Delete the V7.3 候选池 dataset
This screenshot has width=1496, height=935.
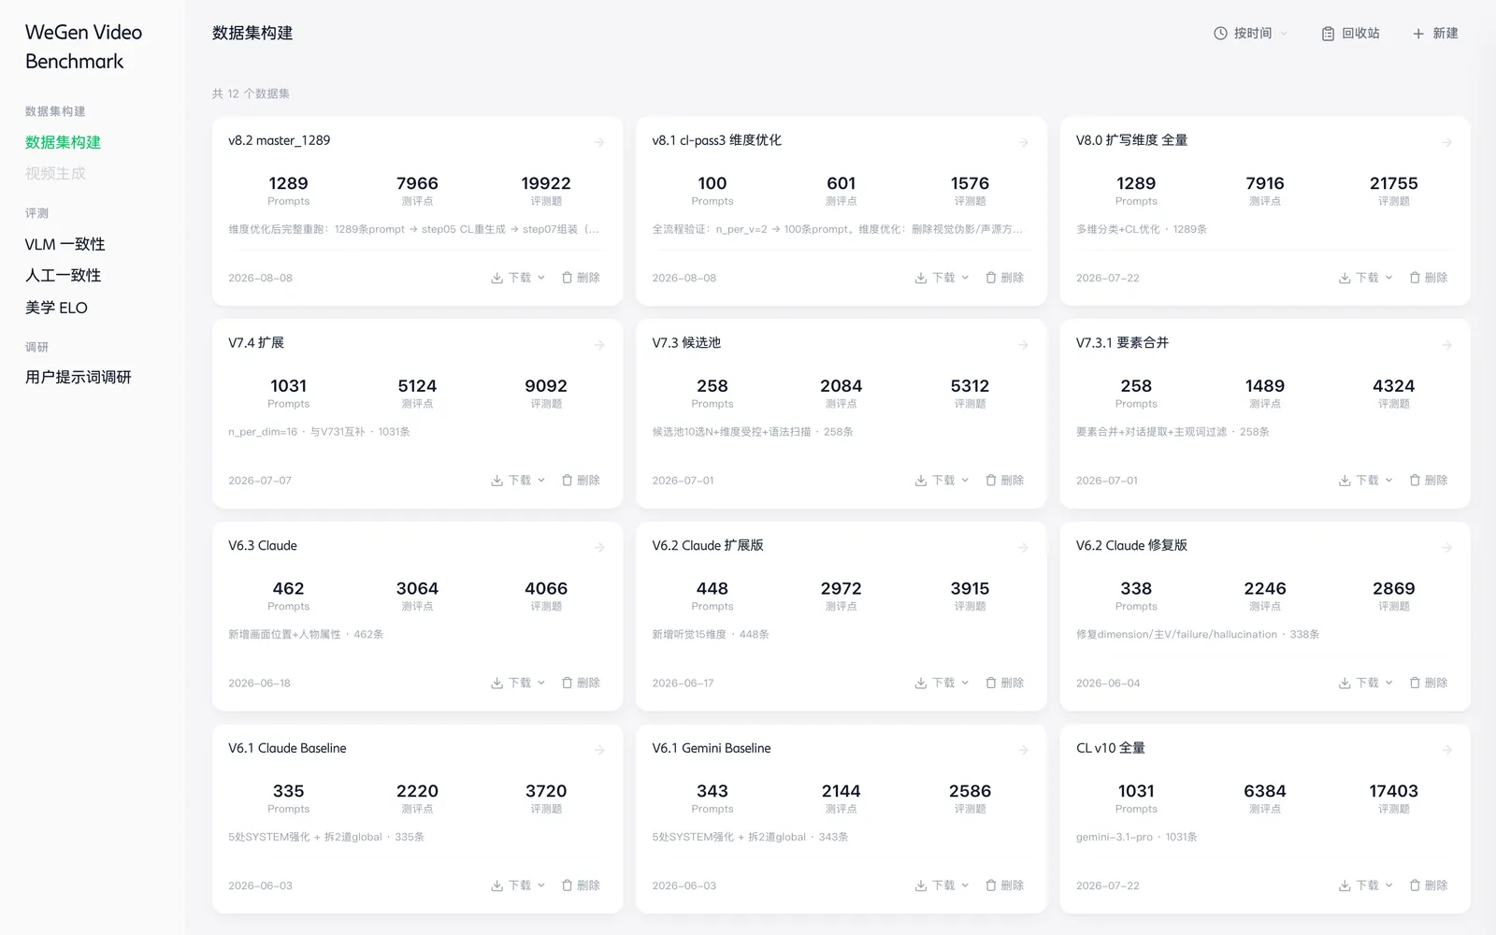pos(1004,481)
